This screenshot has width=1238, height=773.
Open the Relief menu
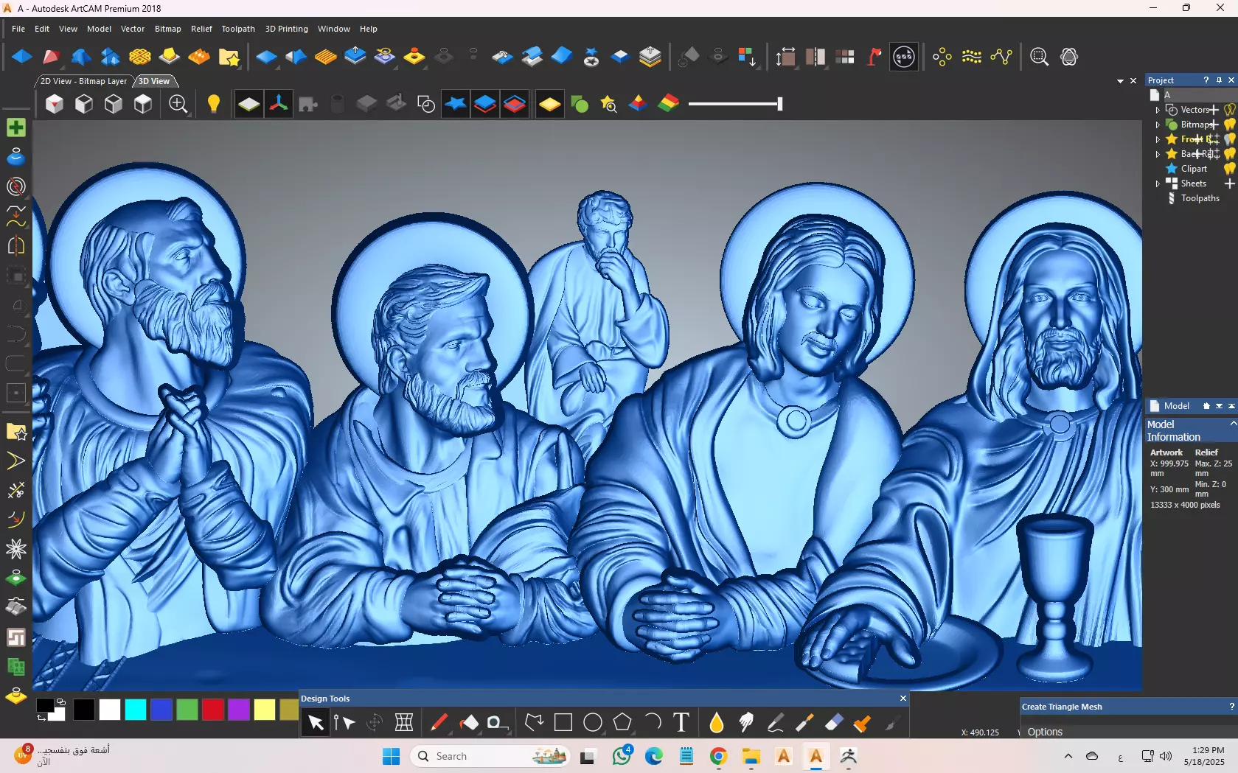[x=201, y=29]
